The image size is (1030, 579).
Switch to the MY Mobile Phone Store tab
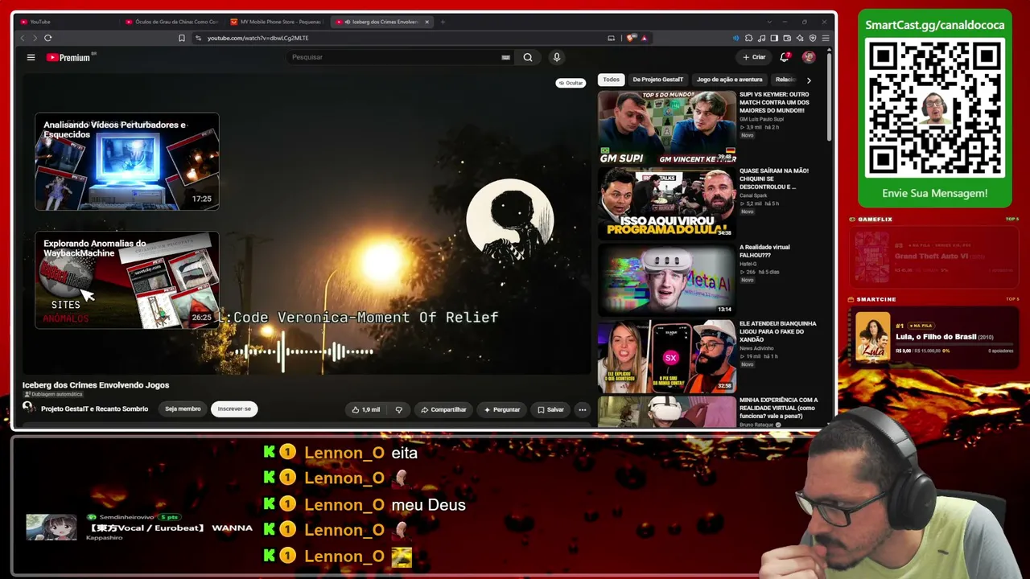pyautogui.click(x=275, y=22)
